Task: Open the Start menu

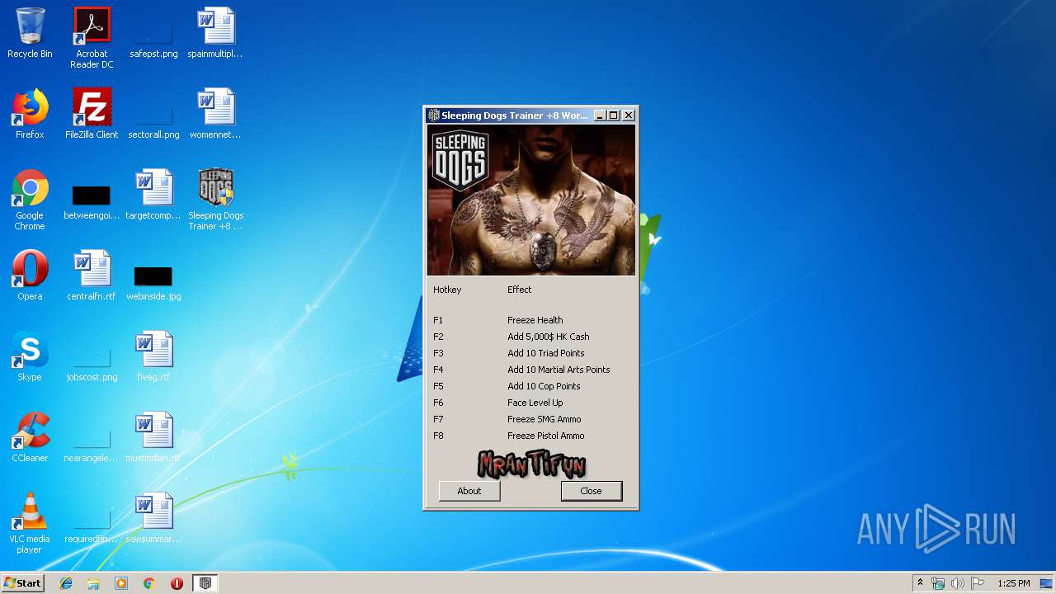Action: (x=22, y=583)
